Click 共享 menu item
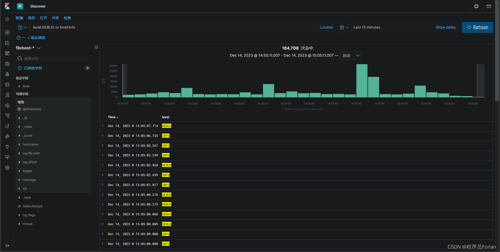 pyautogui.click(x=55, y=18)
